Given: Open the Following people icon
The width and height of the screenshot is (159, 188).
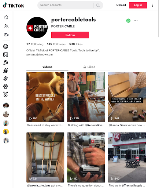Looking at the screenshot, I should 6,26.
